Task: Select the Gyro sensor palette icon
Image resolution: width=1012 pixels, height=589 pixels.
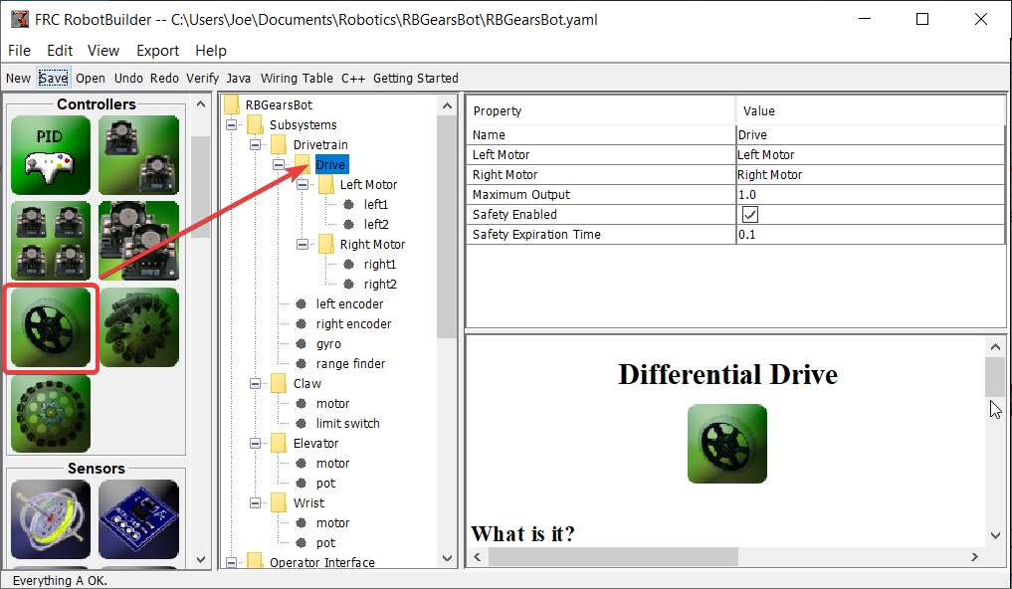Action: pyautogui.click(x=51, y=519)
